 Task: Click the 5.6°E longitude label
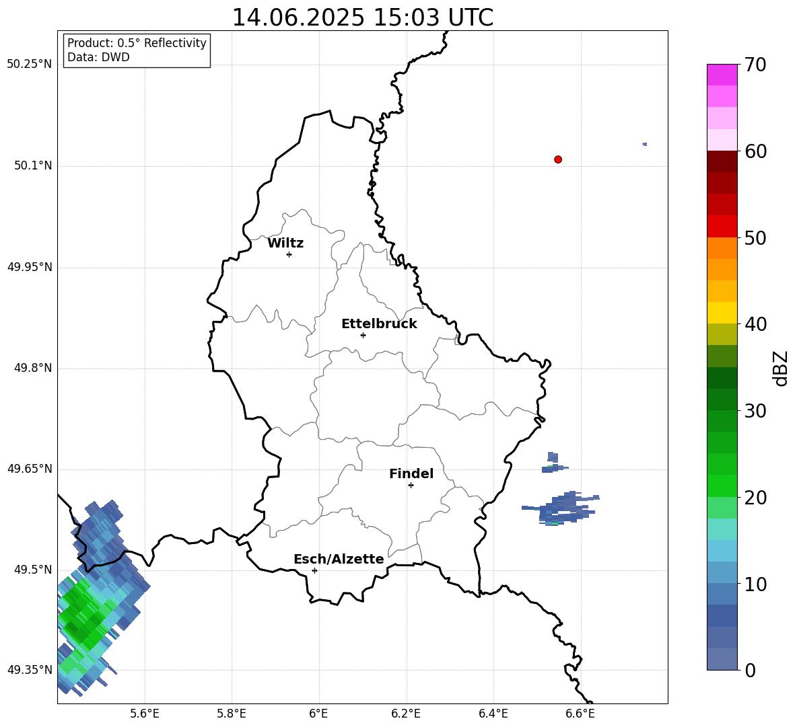point(145,714)
